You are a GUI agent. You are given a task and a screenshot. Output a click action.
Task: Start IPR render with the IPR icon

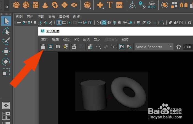74,47
